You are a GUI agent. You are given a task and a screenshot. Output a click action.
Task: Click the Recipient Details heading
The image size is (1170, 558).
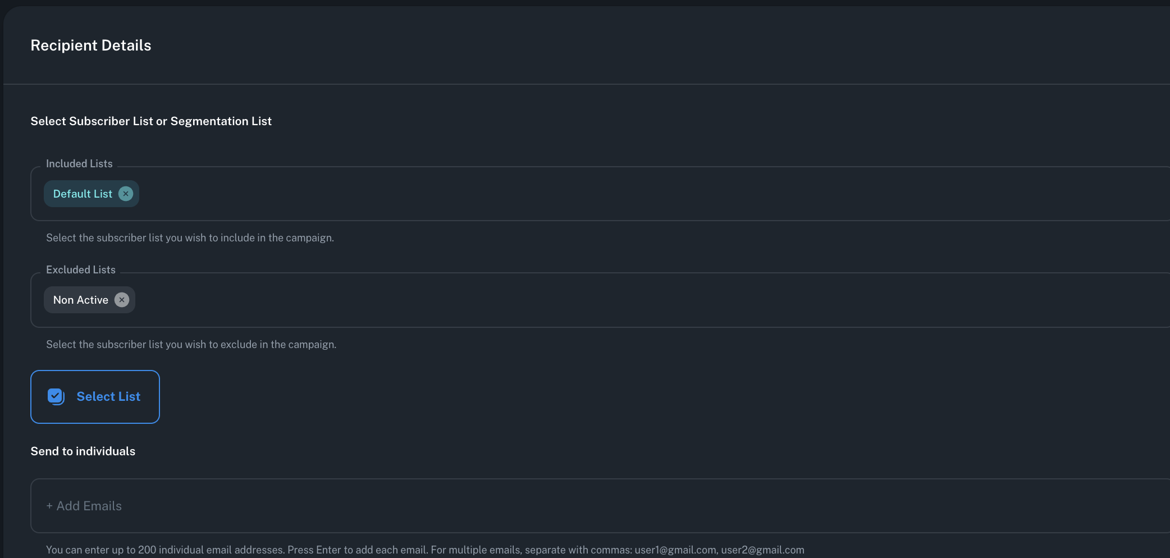pos(91,45)
